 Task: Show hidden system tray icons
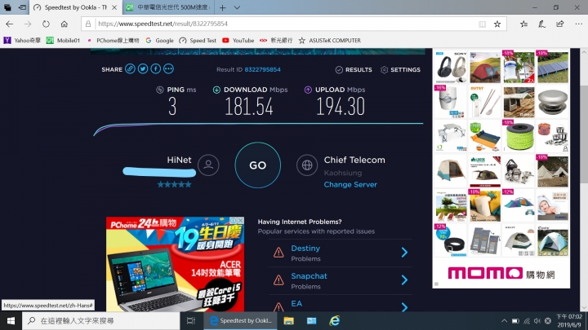tap(504, 321)
